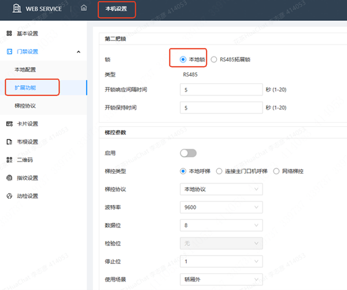The image size is (347, 290).
Task: Open the 扩展功能 menu item
Action: [x=26, y=87]
